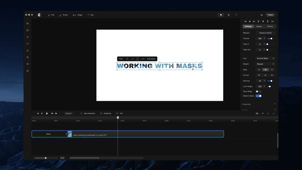The image size is (302, 170).
Task: Click the Duplicate clip button
Action: tap(106, 113)
